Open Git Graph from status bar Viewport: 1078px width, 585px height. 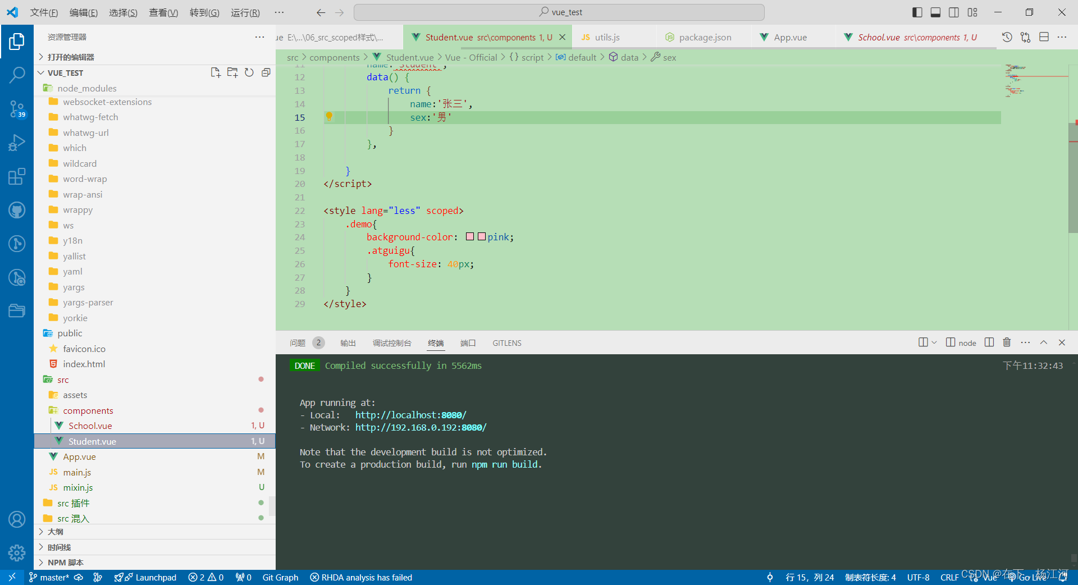[280, 577]
